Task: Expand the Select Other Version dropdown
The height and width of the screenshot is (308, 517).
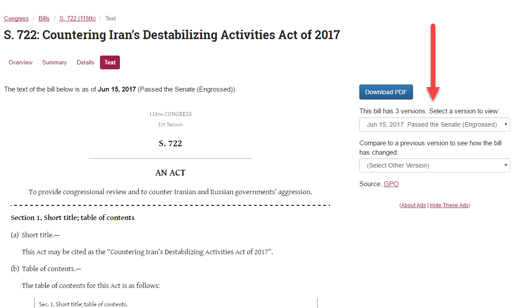Action: (x=434, y=166)
